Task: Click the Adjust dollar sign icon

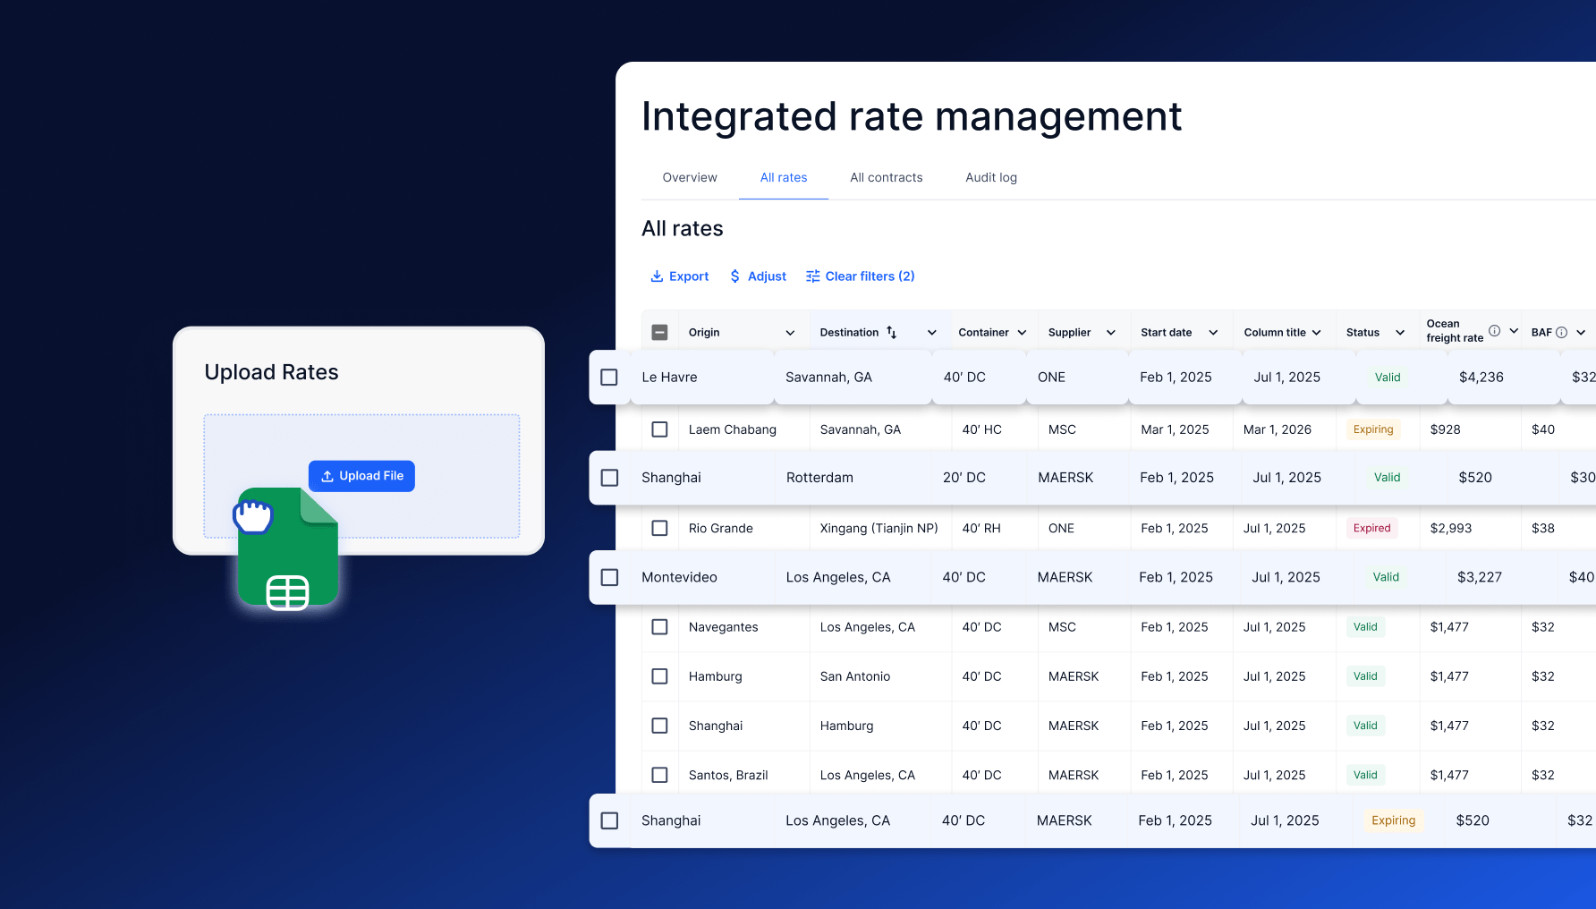Action: (x=734, y=276)
